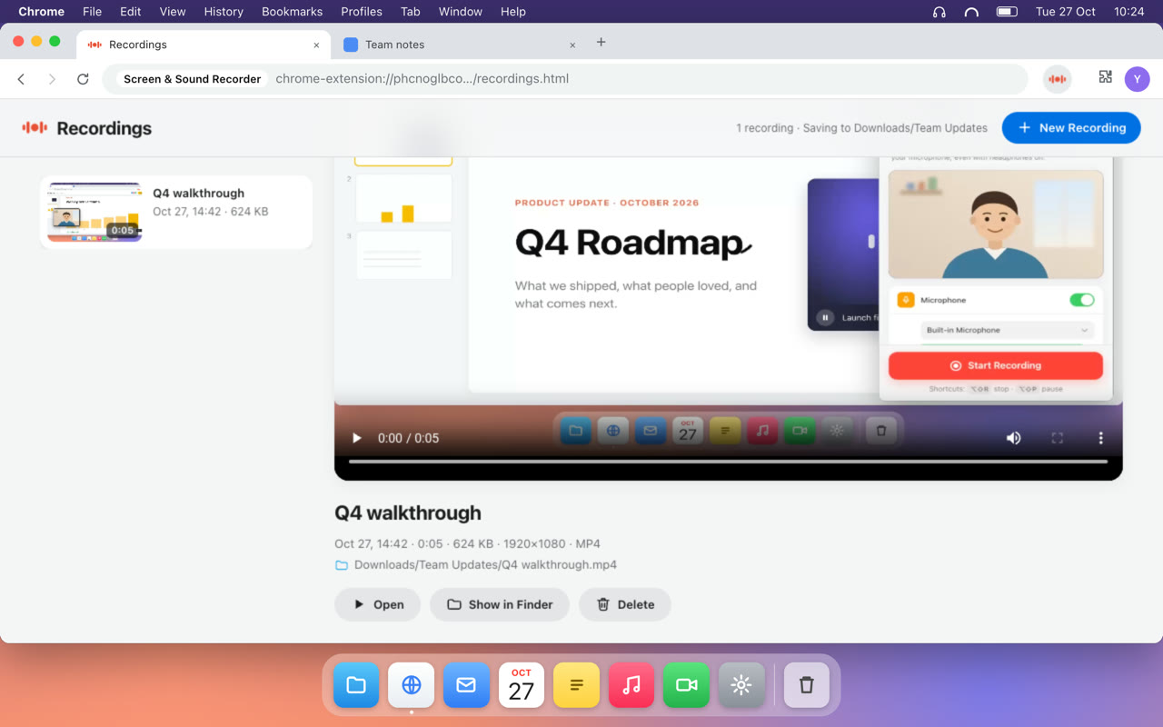Go forward in browser history

tap(52, 79)
